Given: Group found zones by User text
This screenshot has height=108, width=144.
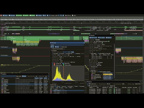Looking at the screenshot, I should (61, 86).
